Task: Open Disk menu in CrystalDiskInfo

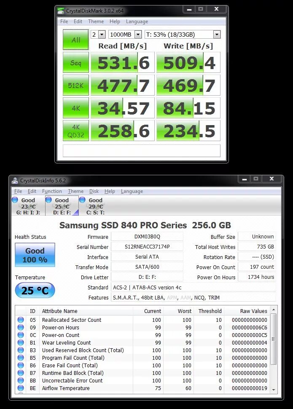Action: (94, 191)
